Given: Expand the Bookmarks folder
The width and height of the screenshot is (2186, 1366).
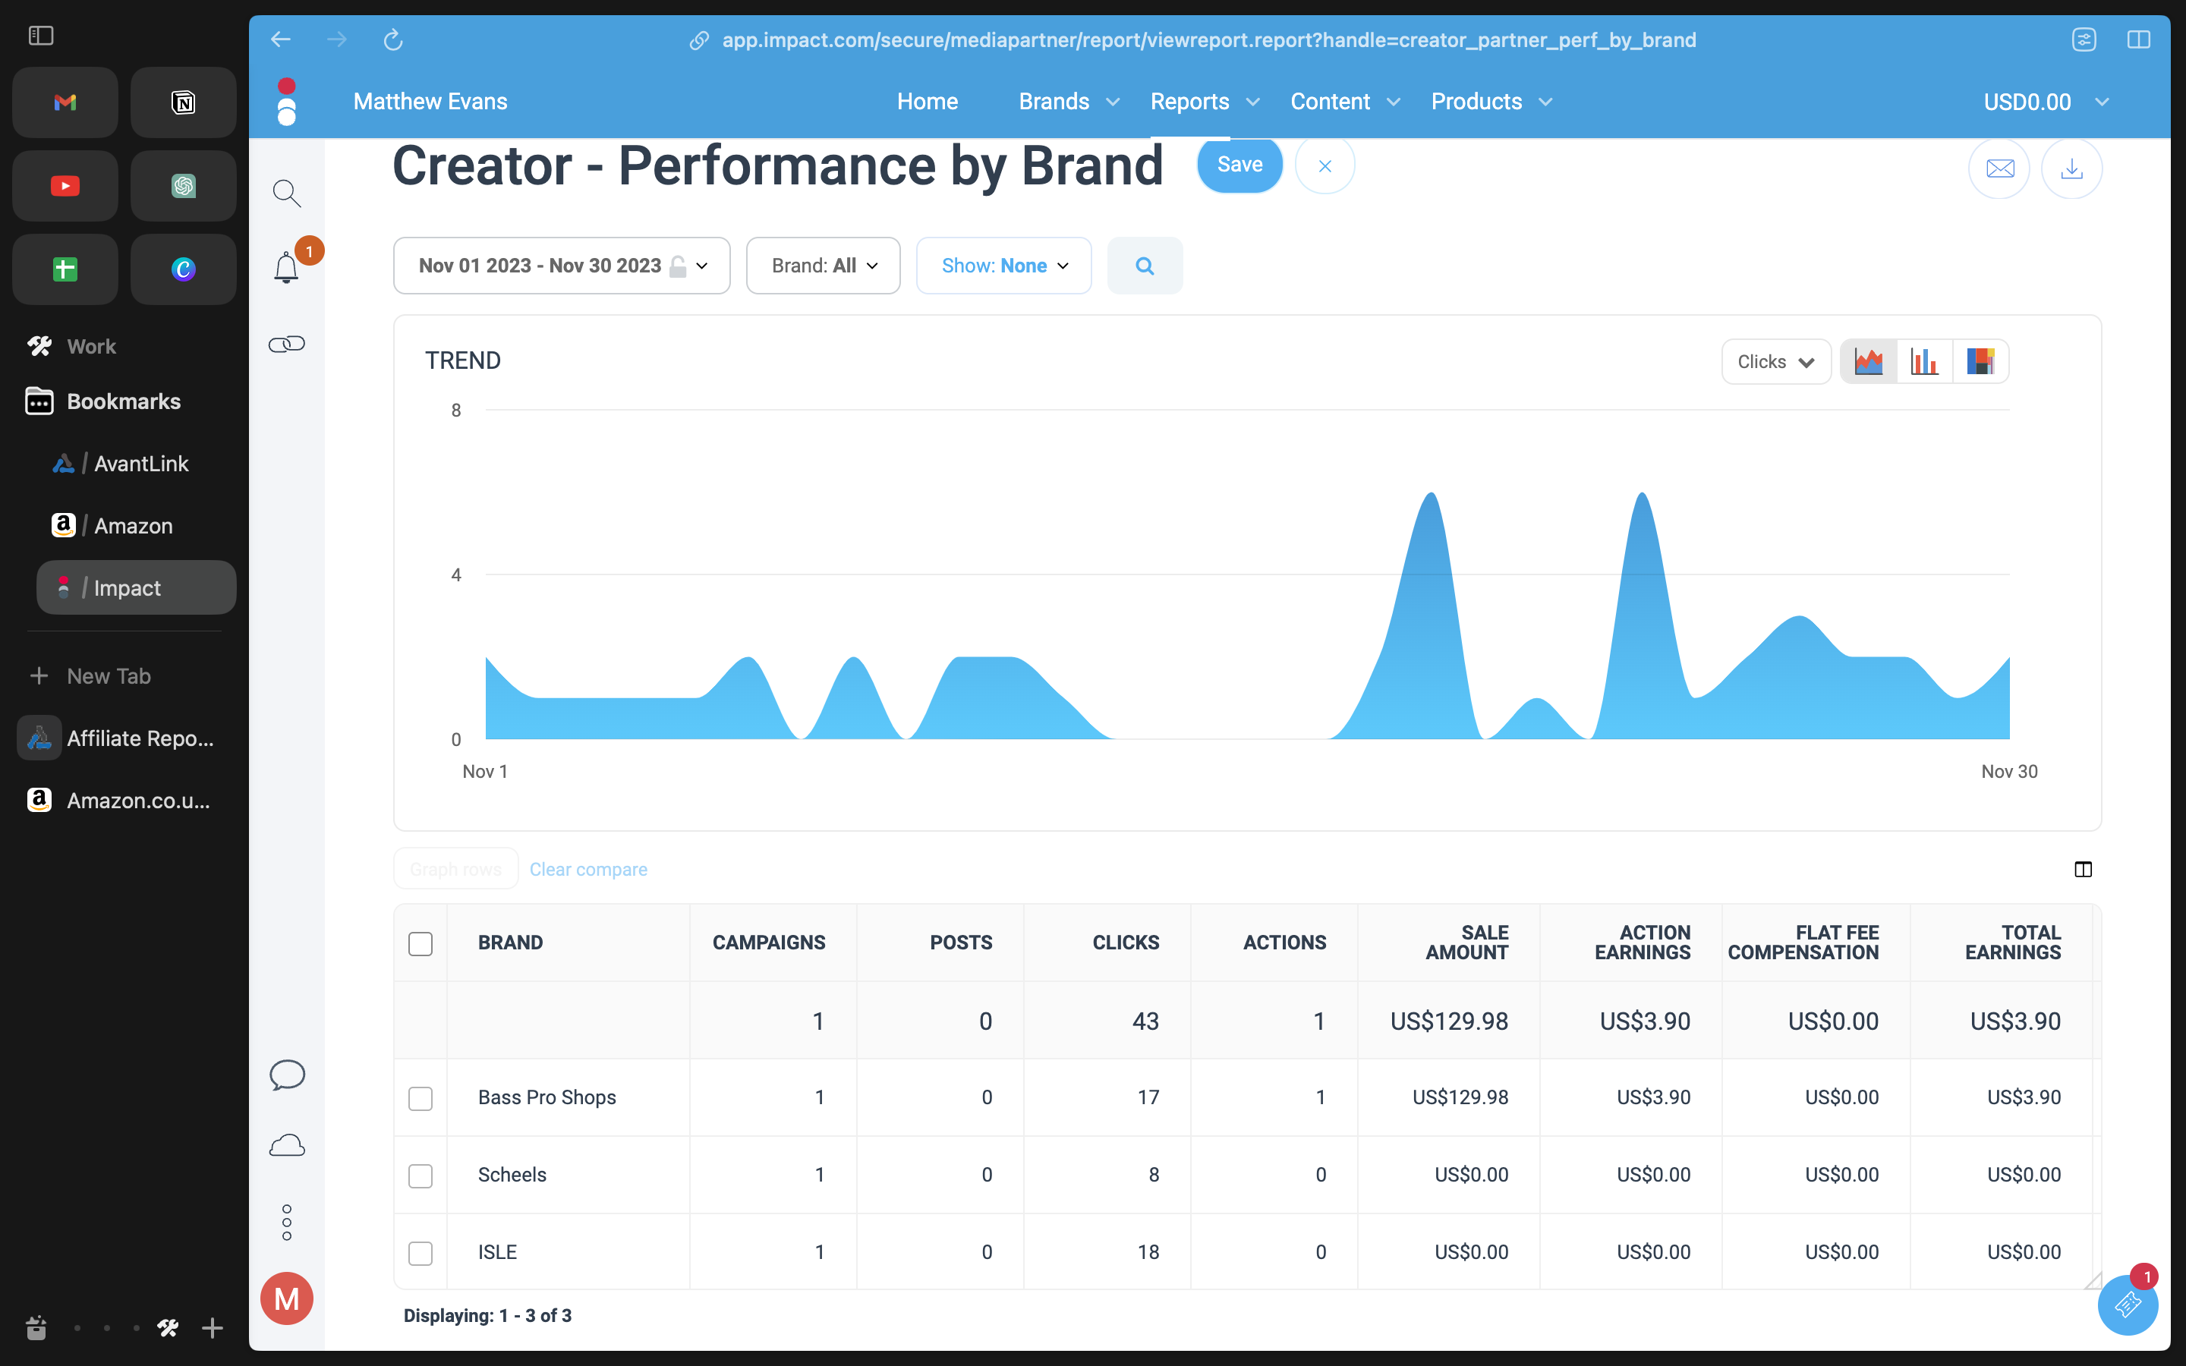Looking at the screenshot, I should [x=124, y=401].
